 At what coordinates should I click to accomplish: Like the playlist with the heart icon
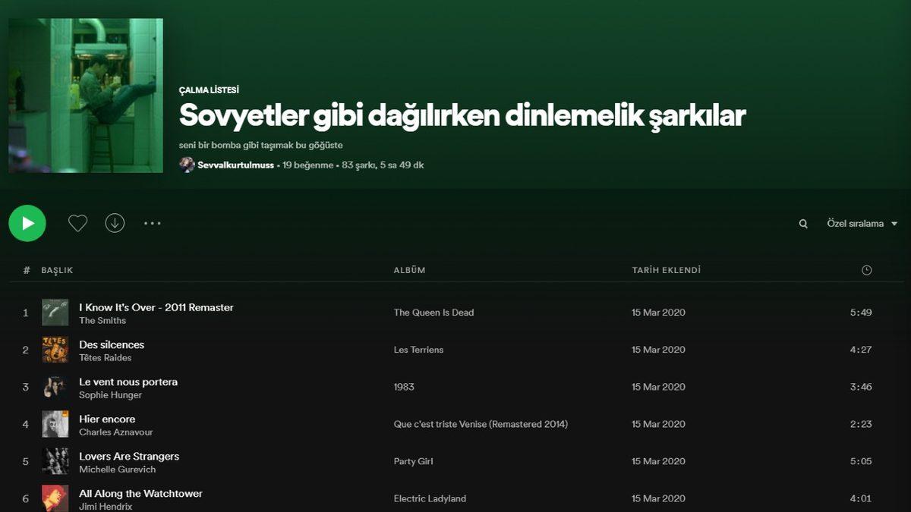(x=77, y=223)
